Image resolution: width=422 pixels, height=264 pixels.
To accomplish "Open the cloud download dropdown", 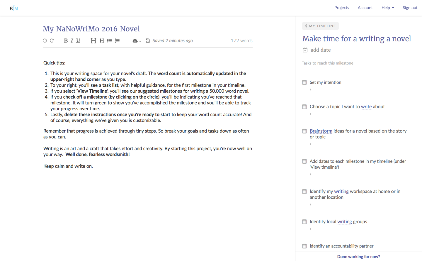I will 137,41.
